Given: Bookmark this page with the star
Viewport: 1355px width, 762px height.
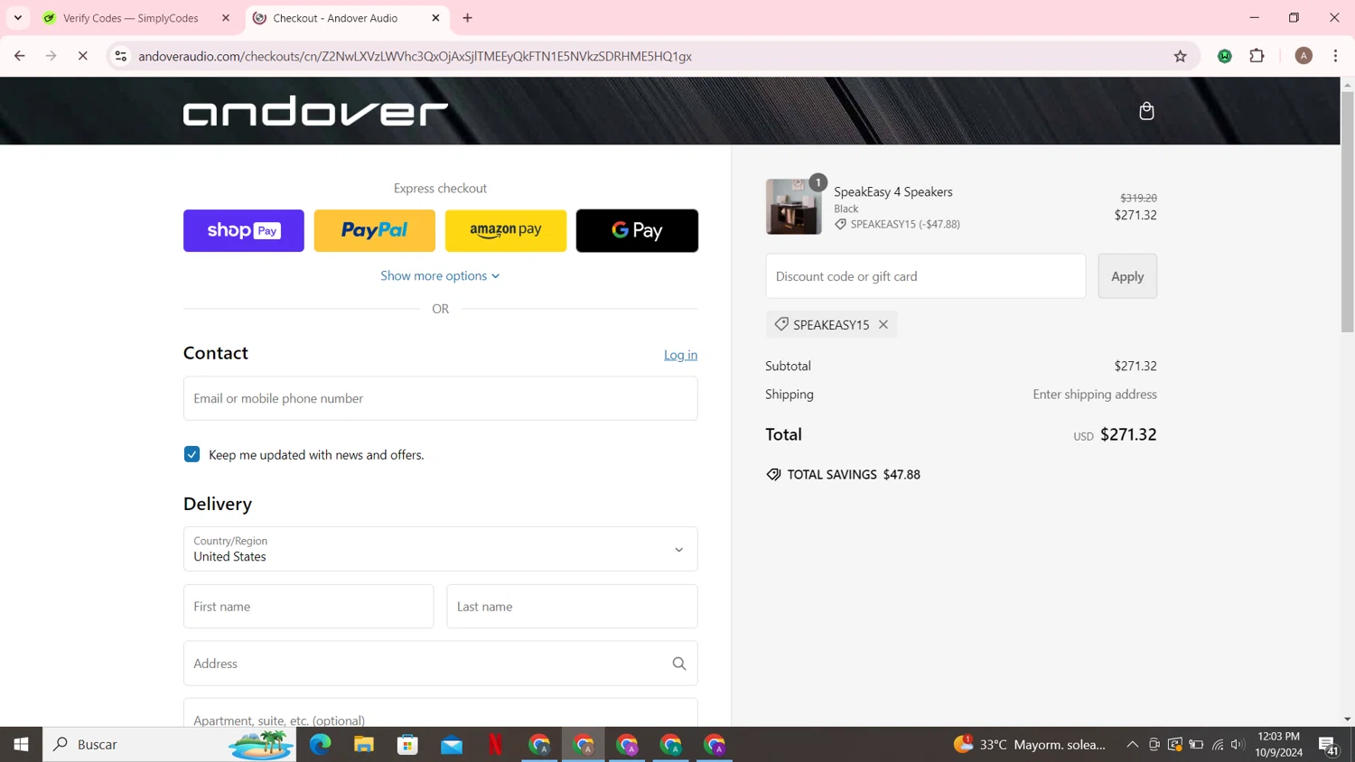Looking at the screenshot, I should pyautogui.click(x=1180, y=56).
